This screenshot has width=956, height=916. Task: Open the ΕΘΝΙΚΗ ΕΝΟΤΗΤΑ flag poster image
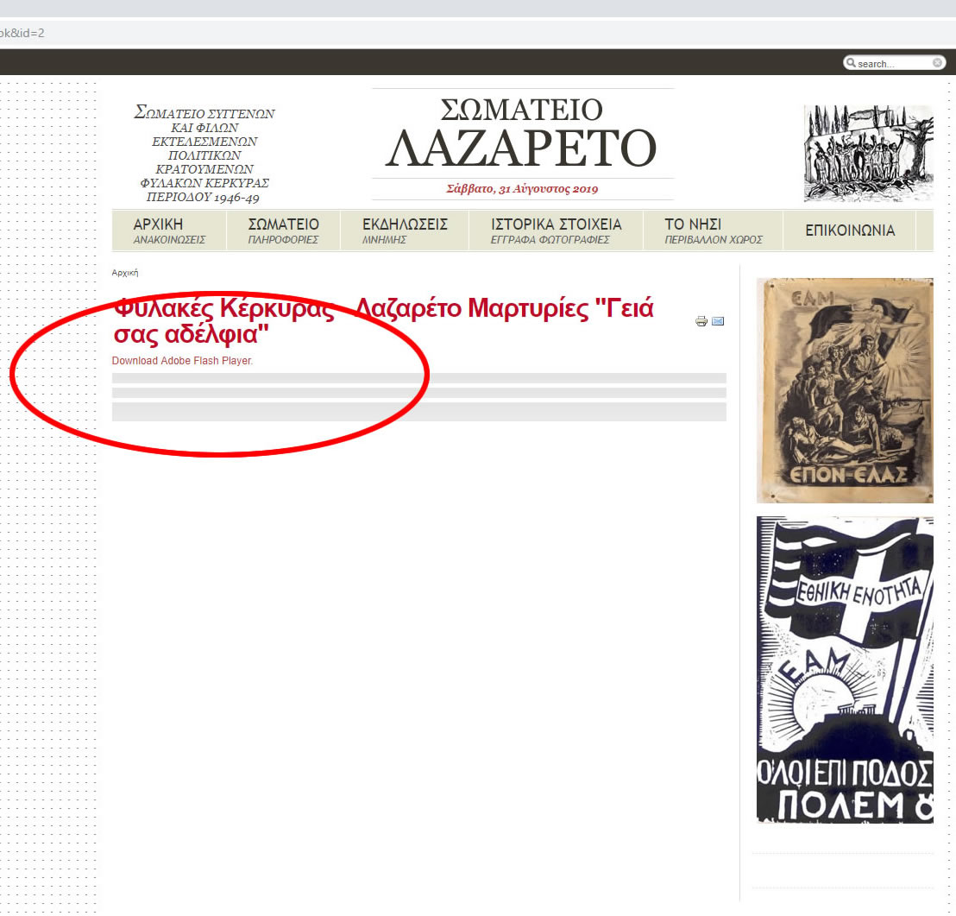click(x=844, y=669)
